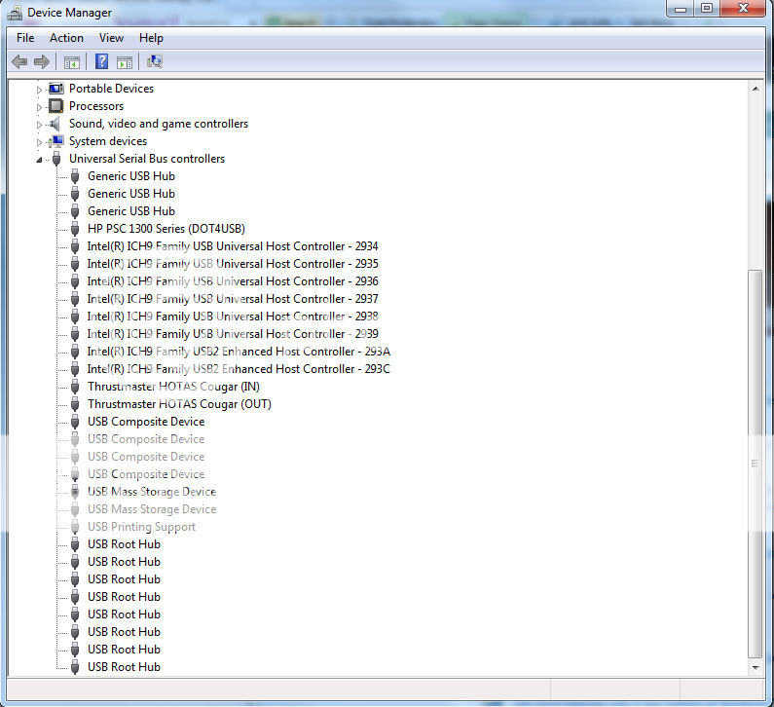Click the Back arrow toolbar icon

click(19, 62)
